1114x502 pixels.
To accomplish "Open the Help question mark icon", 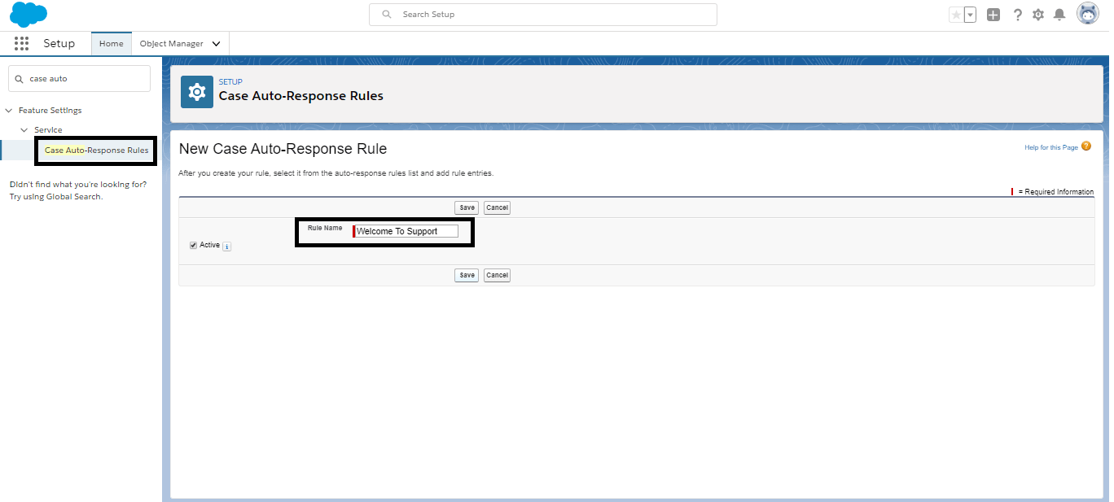I will click(1017, 14).
